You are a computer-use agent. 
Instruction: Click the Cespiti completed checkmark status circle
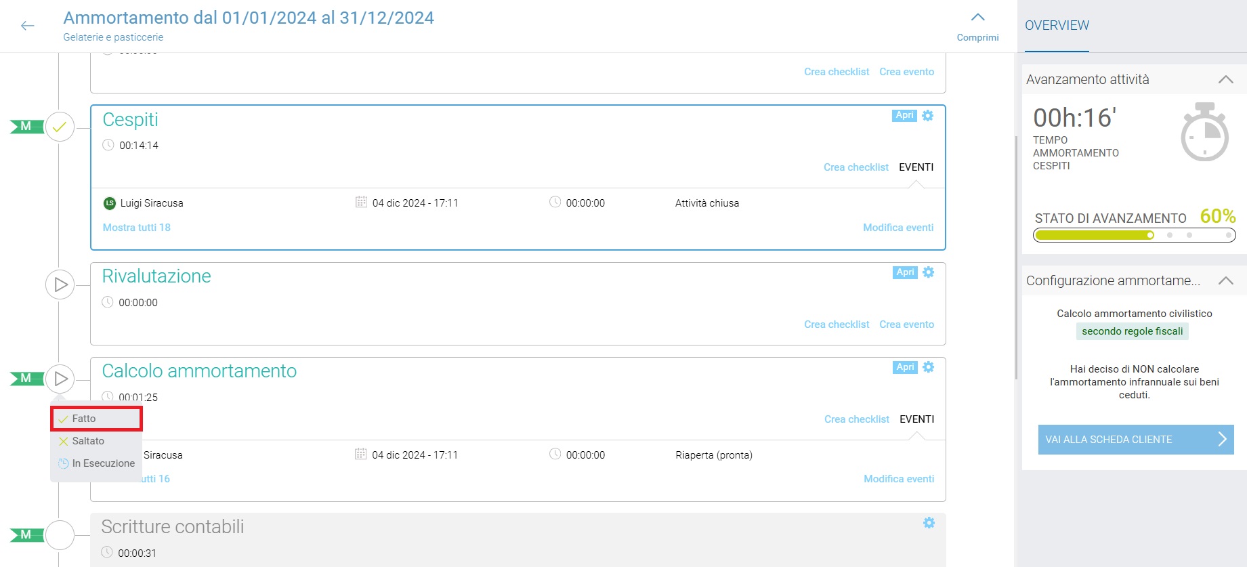click(x=60, y=127)
